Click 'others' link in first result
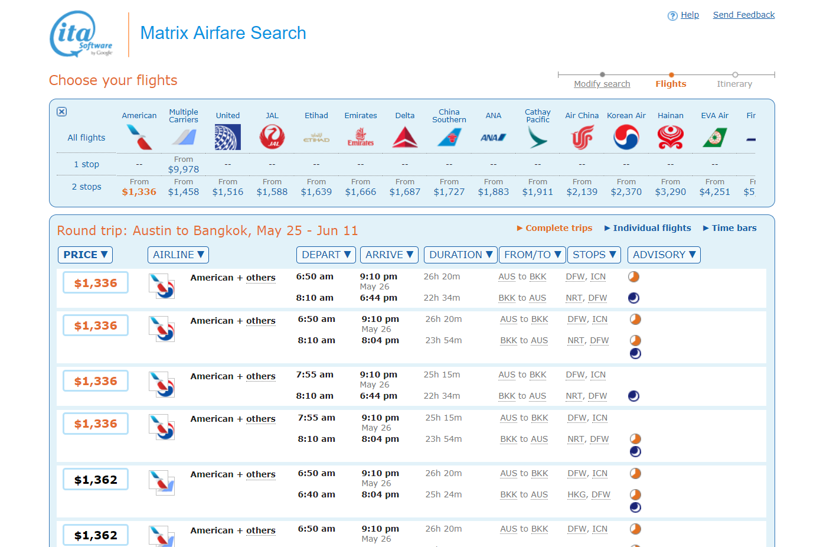Screen dimensions: 820x547 tap(261, 278)
